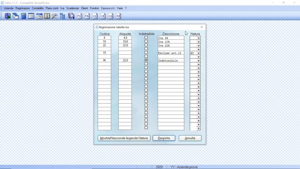This screenshot has height=169, width=300.
Task: Click the Aliquota field showing 4,0
Action: coord(125,38)
